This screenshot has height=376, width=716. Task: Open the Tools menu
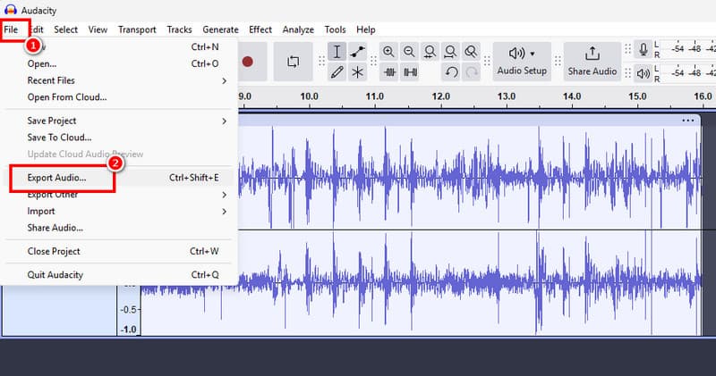click(x=335, y=29)
